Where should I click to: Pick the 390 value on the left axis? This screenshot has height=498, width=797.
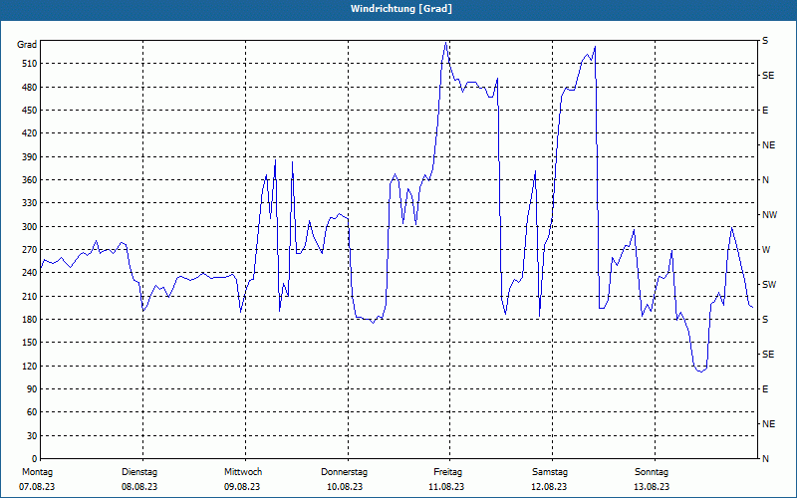30,157
